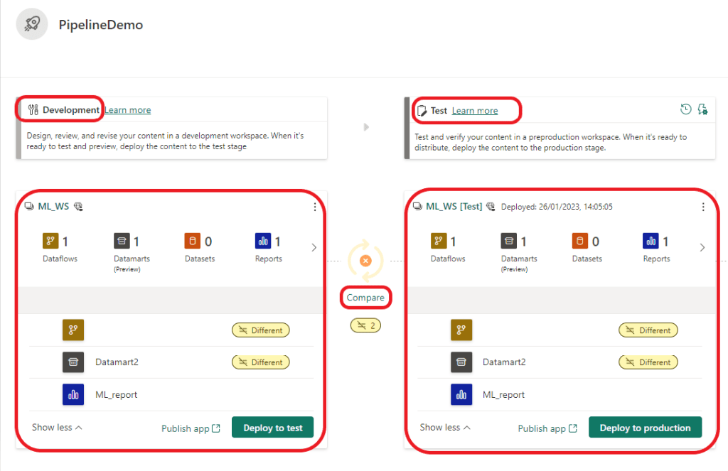Open Learn more link beside Development
The height and width of the screenshot is (471, 728).
point(127,110)
